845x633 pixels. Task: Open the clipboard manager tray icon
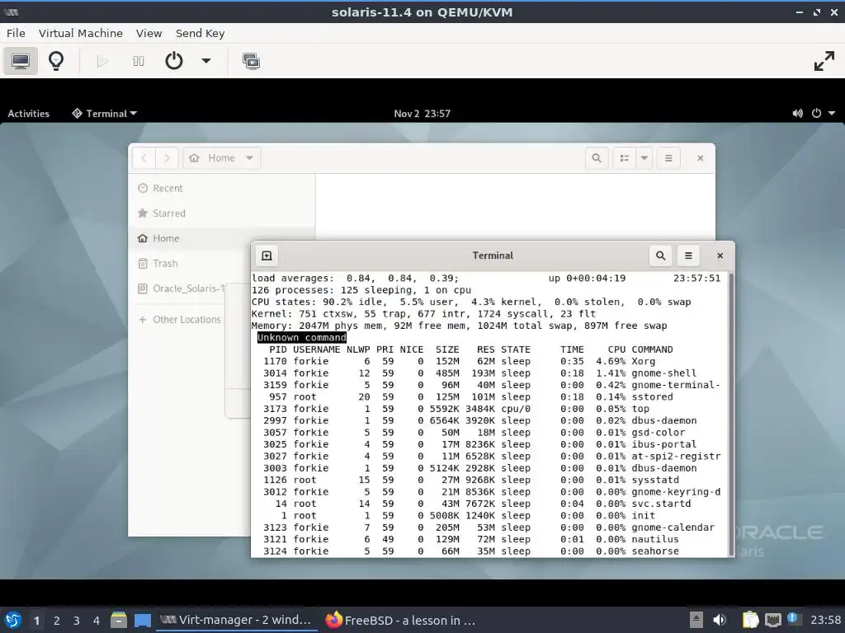(750, 620)
